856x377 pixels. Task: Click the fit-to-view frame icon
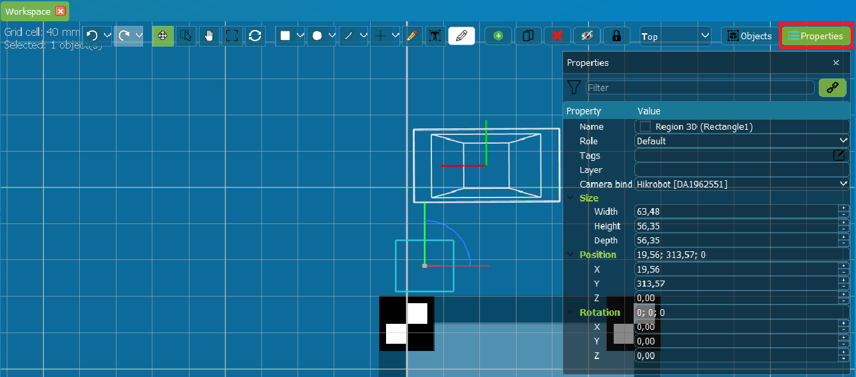click(232, 36)
